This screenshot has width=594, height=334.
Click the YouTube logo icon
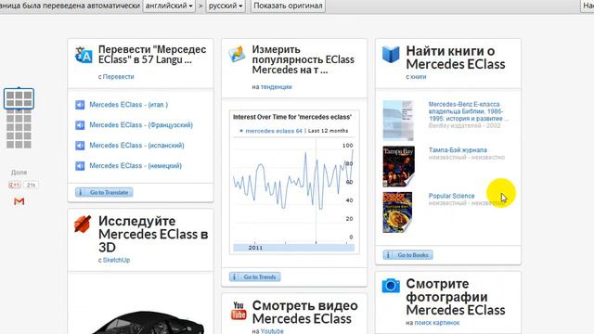pyautogui.click(x=239, y=311)
